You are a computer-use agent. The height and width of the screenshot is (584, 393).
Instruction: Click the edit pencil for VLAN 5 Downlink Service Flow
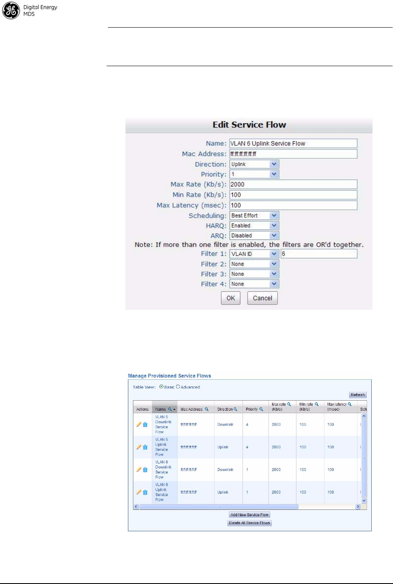(139, 424)
